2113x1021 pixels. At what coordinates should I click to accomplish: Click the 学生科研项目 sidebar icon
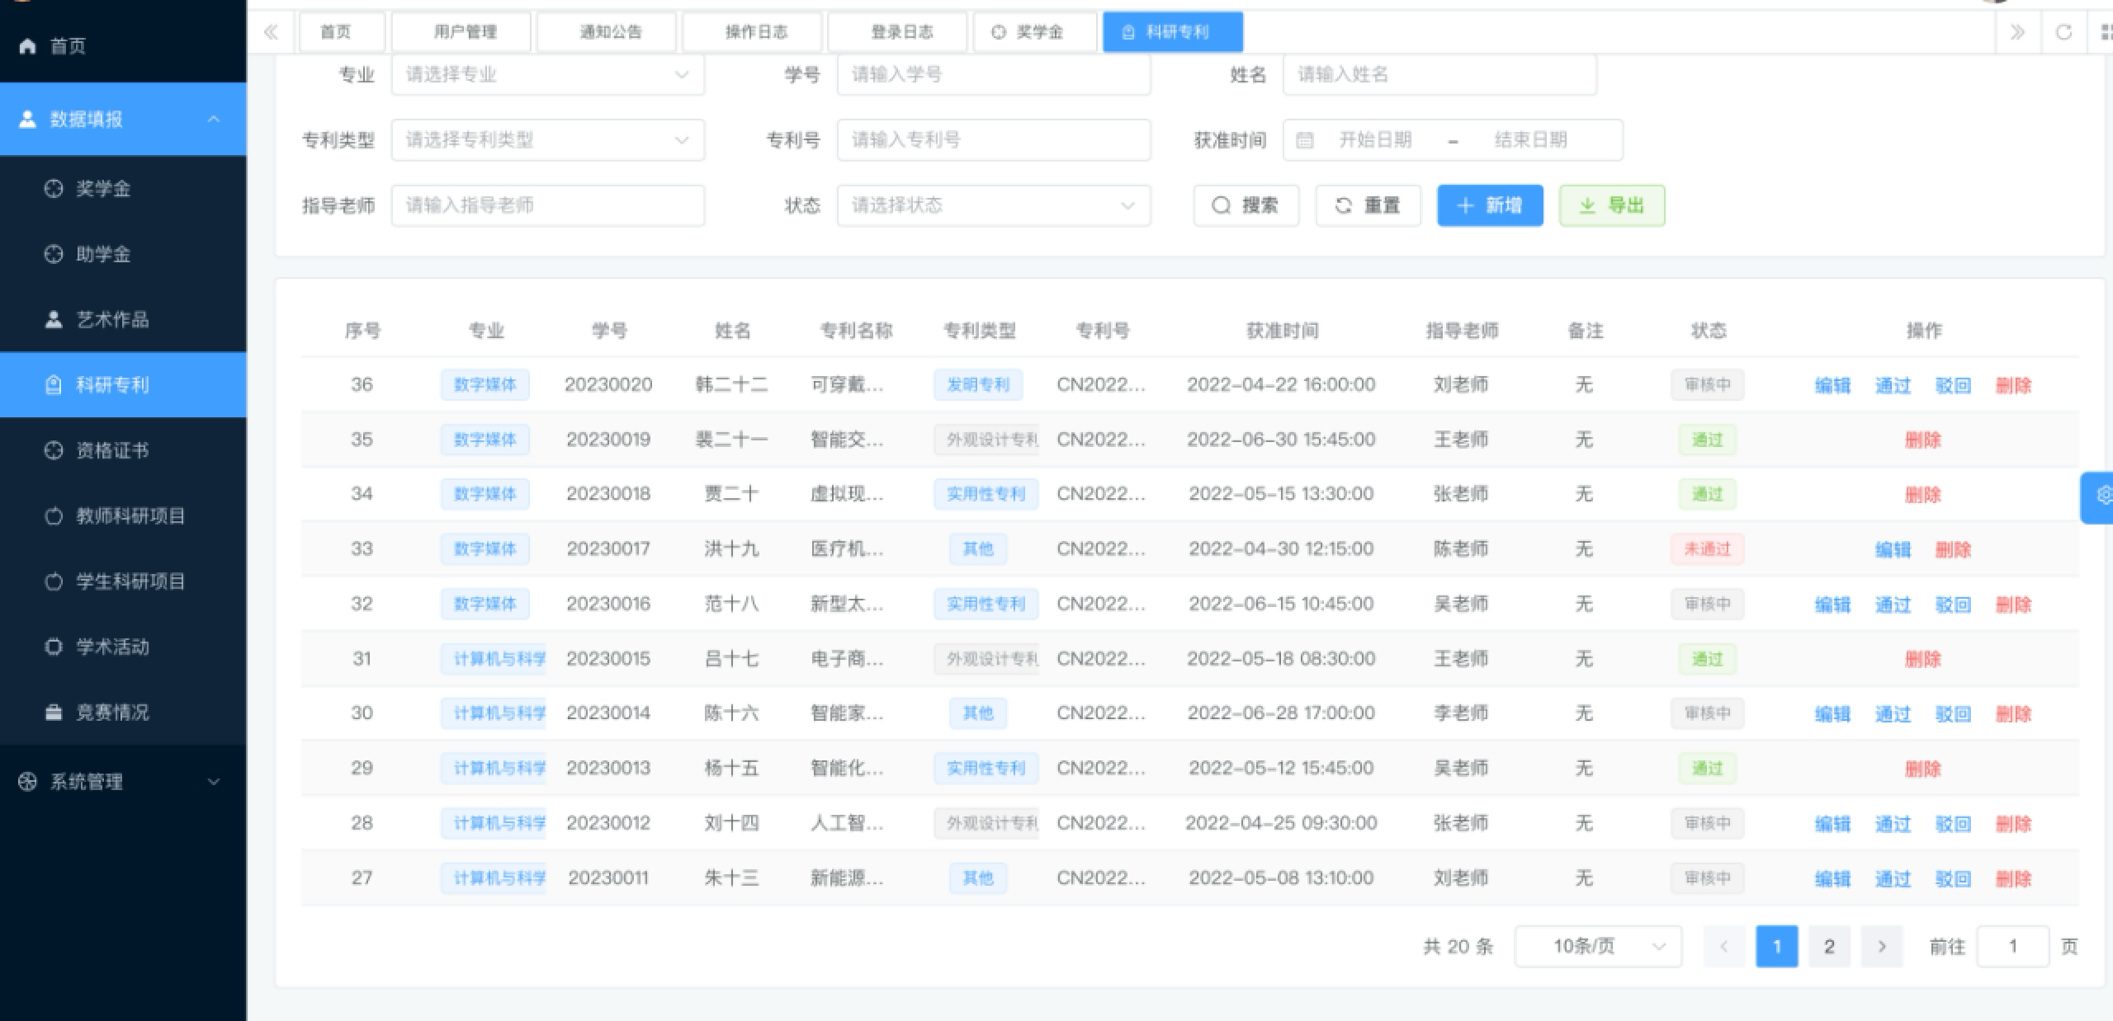click(x=54, y=581)
